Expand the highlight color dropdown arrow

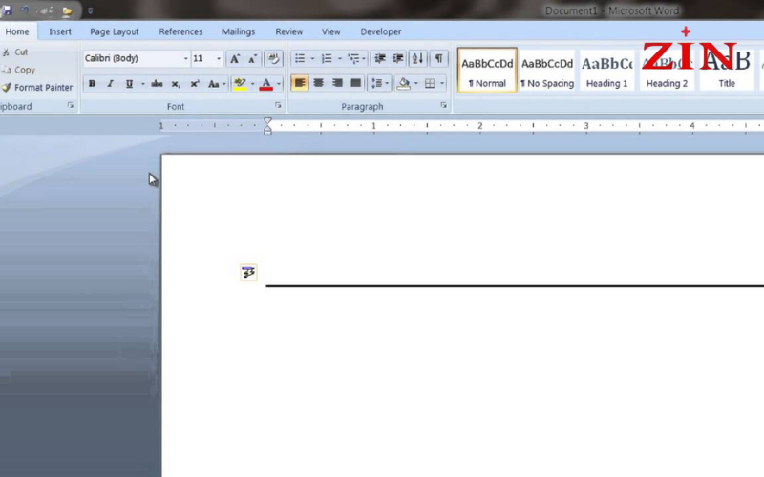point(252,84)
